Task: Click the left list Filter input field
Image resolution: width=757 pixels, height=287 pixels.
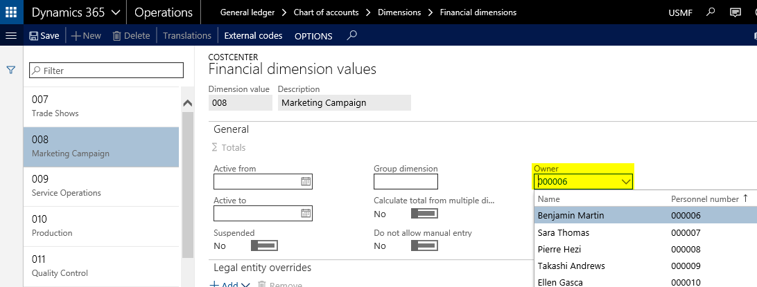Action: point(106,71)
